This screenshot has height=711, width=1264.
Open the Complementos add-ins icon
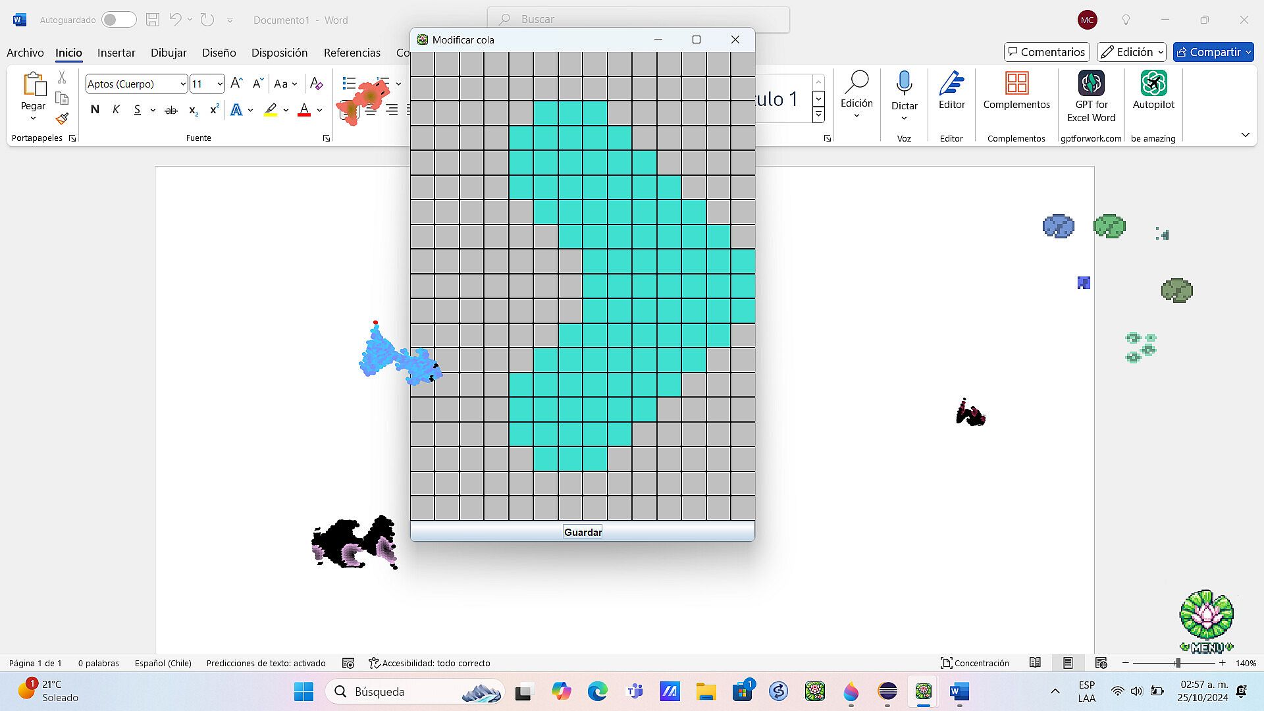click(x=1016, y=84)
